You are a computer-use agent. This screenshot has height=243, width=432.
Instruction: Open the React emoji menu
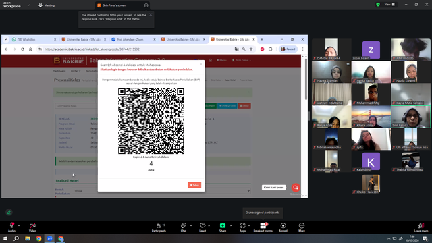click(202, 227)
